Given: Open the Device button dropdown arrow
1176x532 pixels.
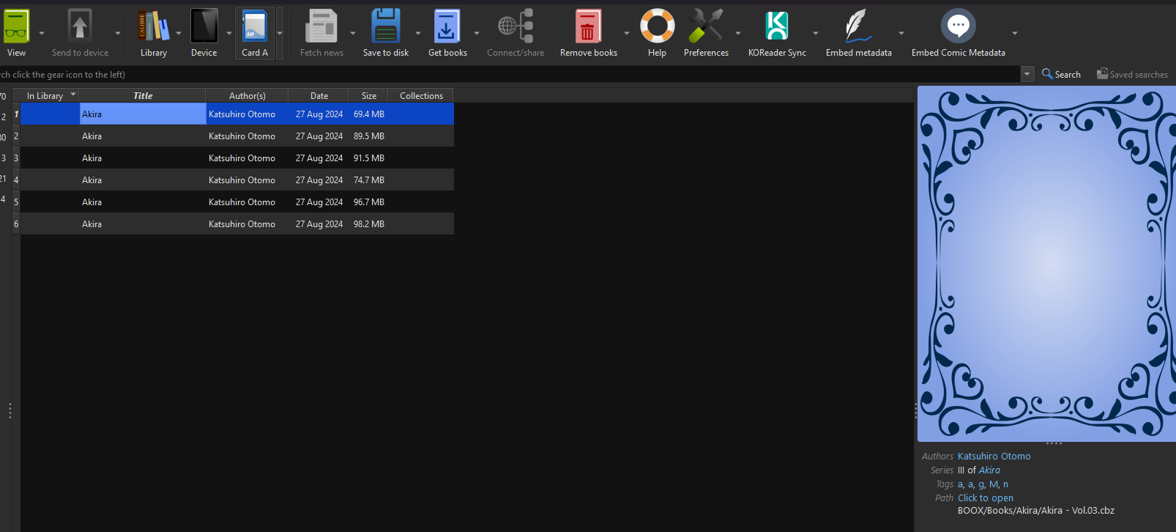Looking at the screenshot, I should click(x=229, y=33).
